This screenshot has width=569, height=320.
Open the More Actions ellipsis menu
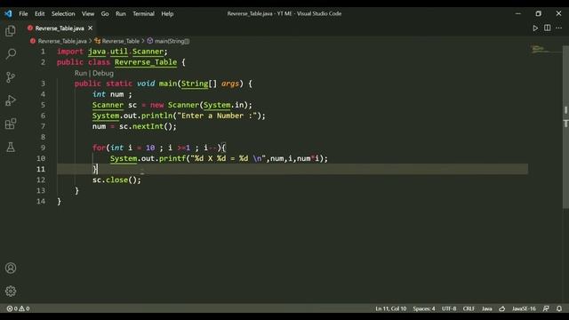pos(558,28)
